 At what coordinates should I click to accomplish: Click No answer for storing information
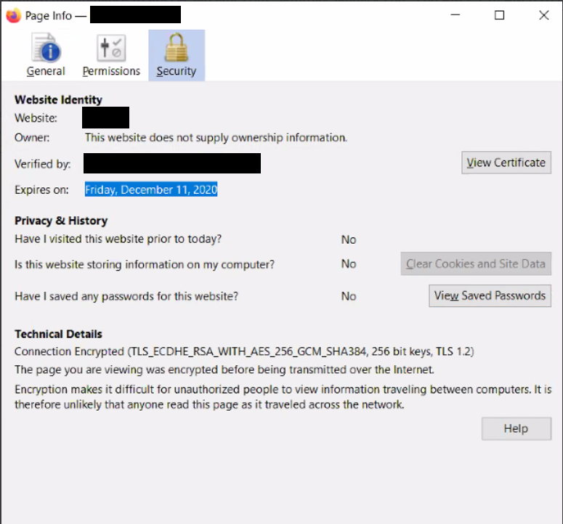point(349,264)
